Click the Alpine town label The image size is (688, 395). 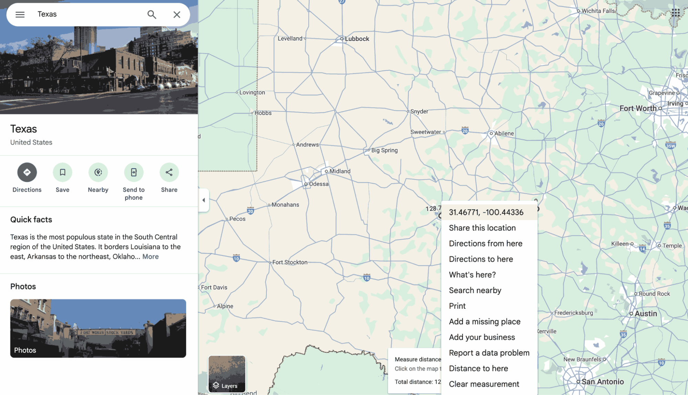pos(225,306)
